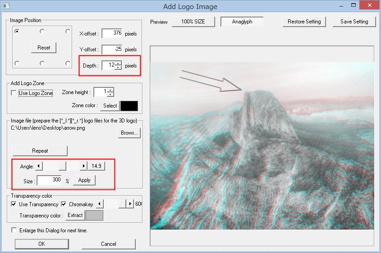Screen dimensions: 381x253
Task: Click the Save Setting button
Action: point(354,22)
